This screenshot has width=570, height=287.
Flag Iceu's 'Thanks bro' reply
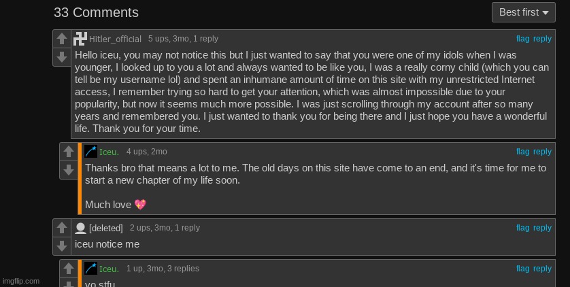point(522,152)
